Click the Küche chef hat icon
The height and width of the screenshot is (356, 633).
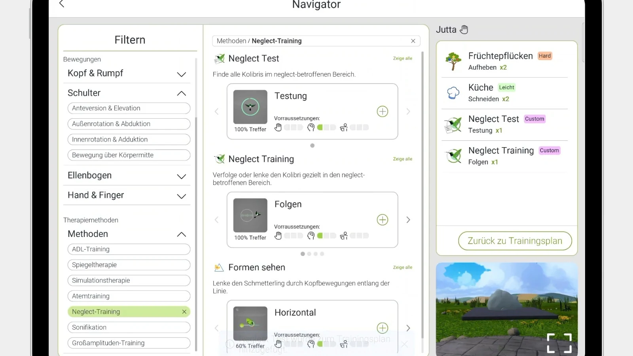(453, 93)
